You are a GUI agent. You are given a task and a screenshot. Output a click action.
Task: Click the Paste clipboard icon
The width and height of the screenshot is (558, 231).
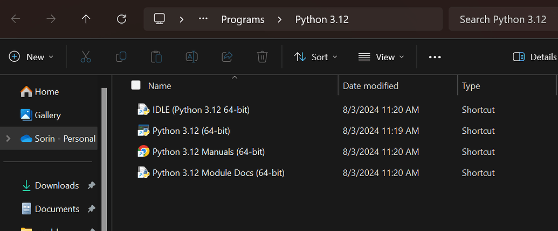tap(156, 57)
